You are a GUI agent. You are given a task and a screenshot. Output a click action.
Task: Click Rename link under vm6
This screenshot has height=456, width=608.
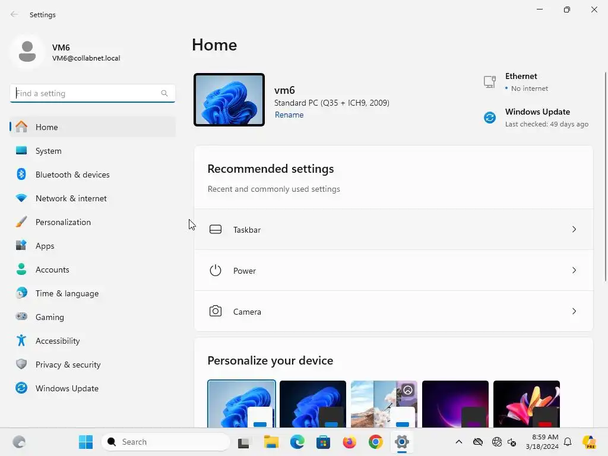pyautogui.click(x=289, y=115)
